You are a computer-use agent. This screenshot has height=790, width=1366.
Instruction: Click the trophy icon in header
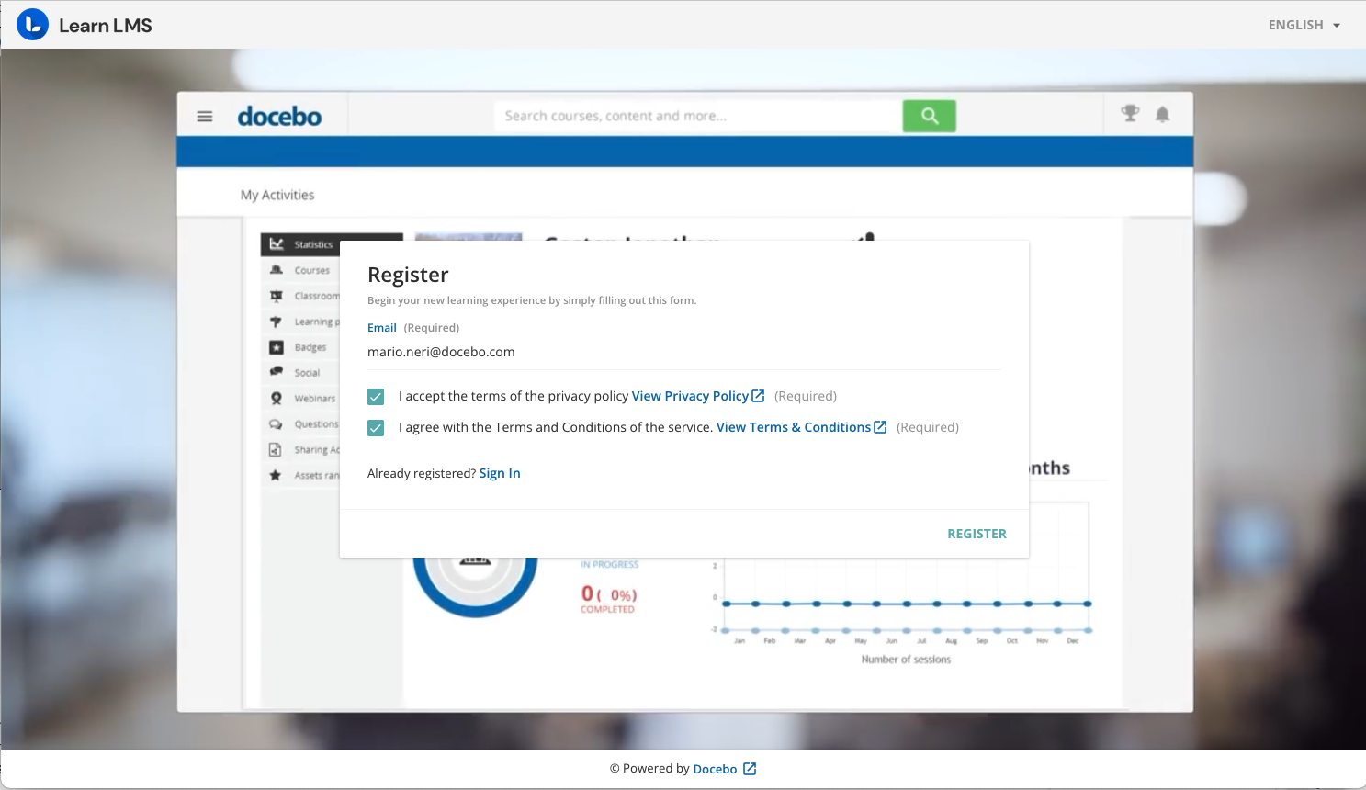click(1130, 114)
